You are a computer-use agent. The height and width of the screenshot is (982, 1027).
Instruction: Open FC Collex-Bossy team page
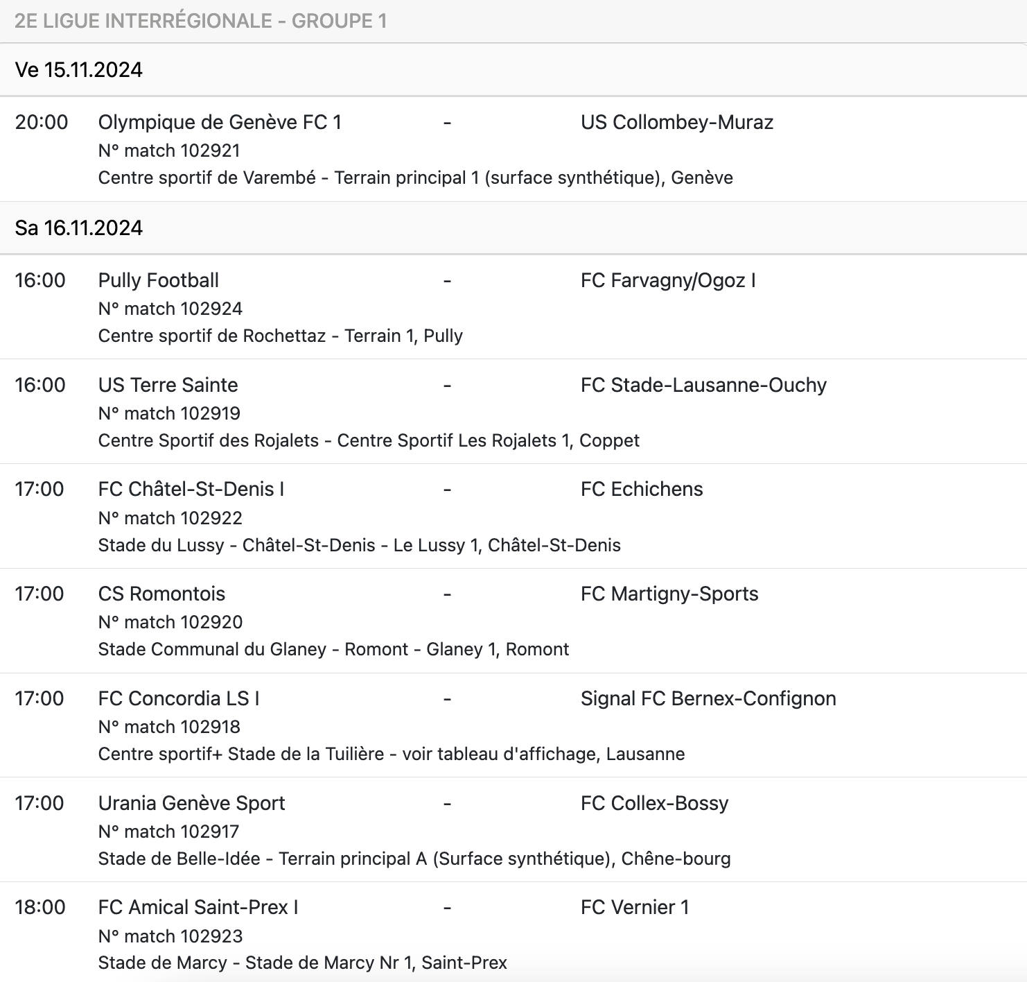pos(654,804)
